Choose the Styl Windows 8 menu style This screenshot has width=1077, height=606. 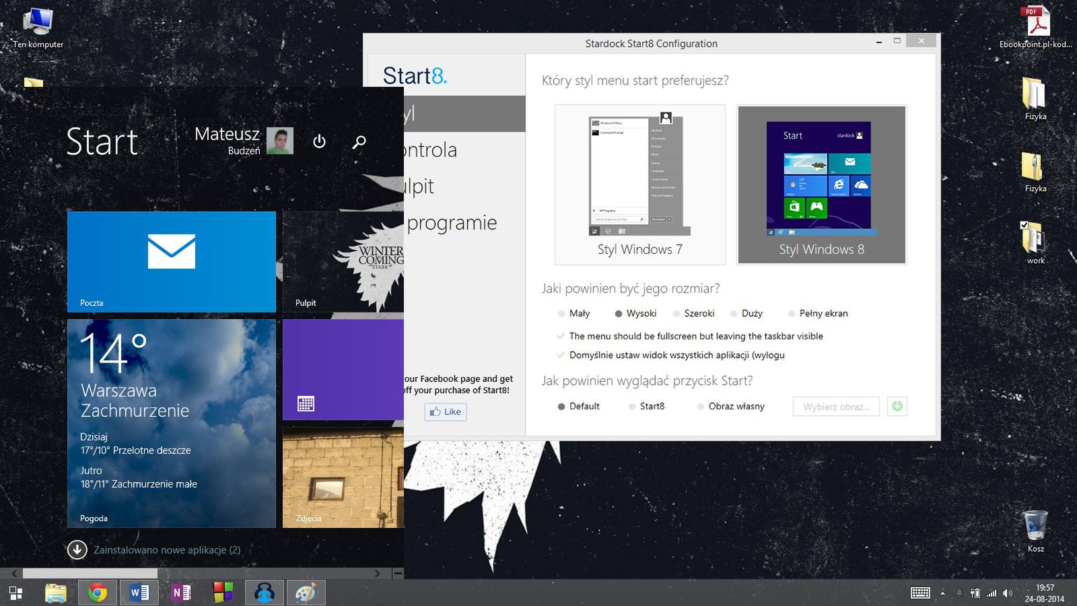pyautogui.click(x=822, y=184)
